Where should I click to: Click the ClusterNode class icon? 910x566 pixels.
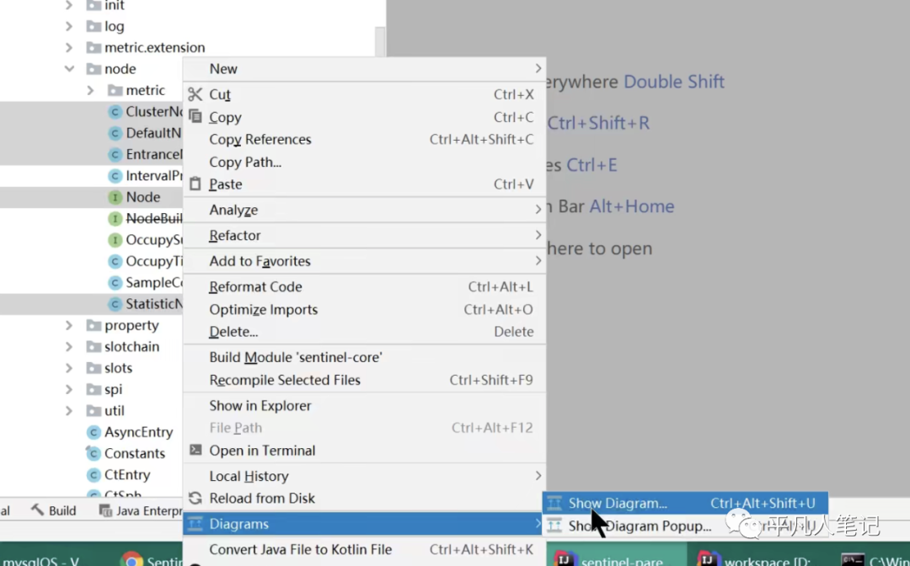point(115,111)
